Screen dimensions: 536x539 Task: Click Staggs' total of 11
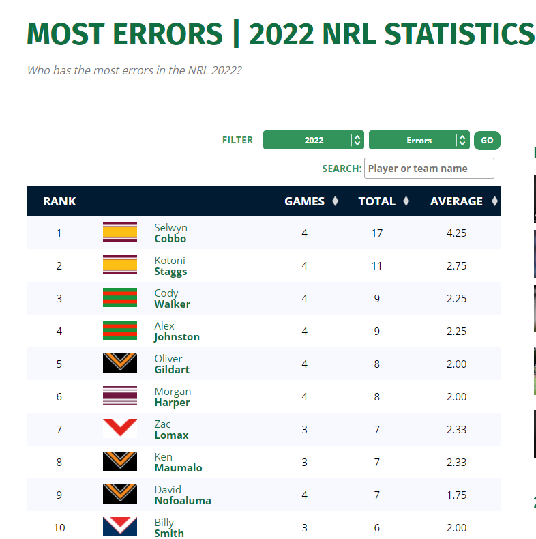coord(377,265)
